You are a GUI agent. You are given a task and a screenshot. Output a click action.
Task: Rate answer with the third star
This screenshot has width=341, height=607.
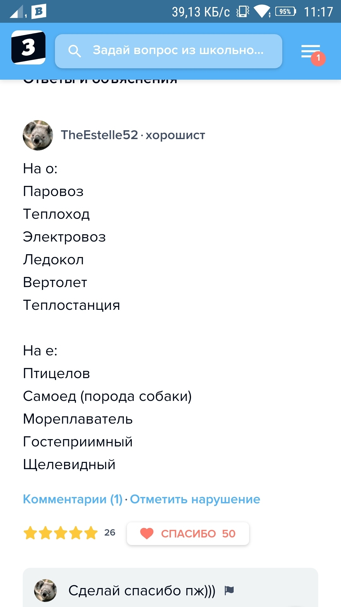(61, 533)
